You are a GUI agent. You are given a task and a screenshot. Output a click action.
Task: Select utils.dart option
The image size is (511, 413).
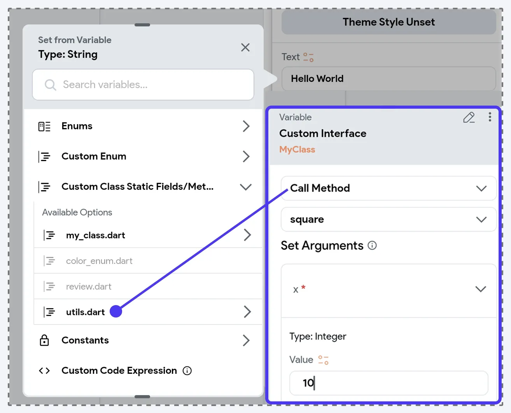(x=148, y=312)
